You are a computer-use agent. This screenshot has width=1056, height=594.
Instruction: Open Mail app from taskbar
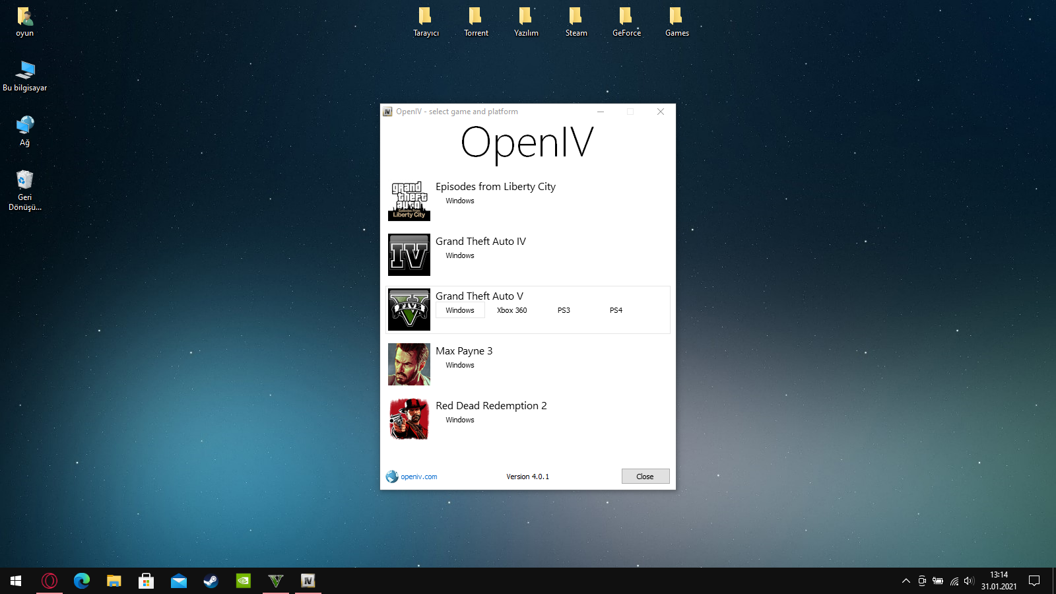[x=179, y=581]
